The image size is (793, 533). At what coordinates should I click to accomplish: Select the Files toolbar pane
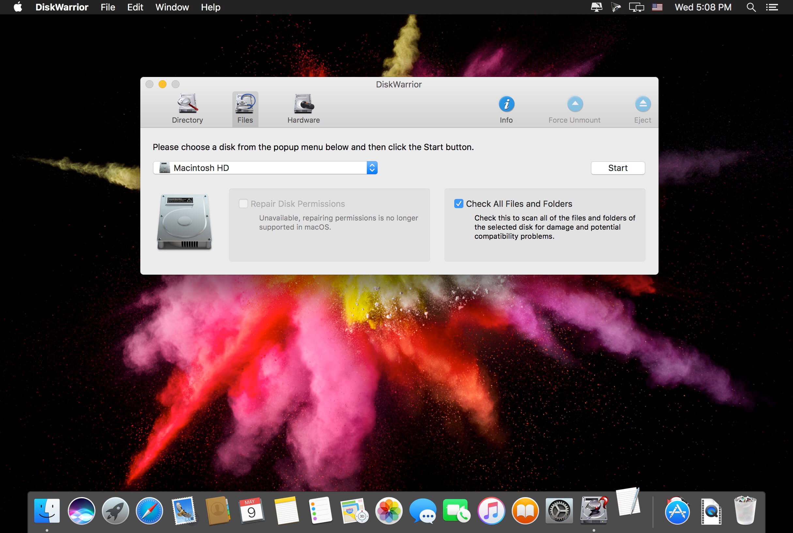coord(245,109)
